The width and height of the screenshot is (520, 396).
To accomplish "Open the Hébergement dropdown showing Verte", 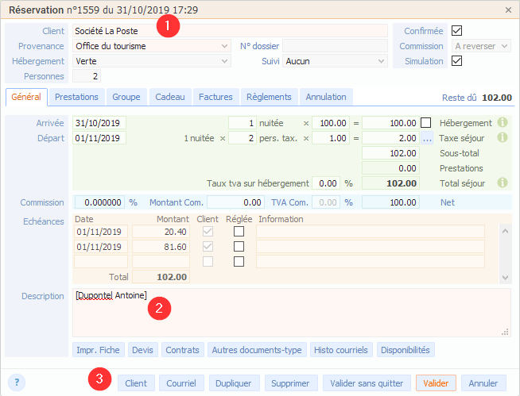I will coord(225,61).
